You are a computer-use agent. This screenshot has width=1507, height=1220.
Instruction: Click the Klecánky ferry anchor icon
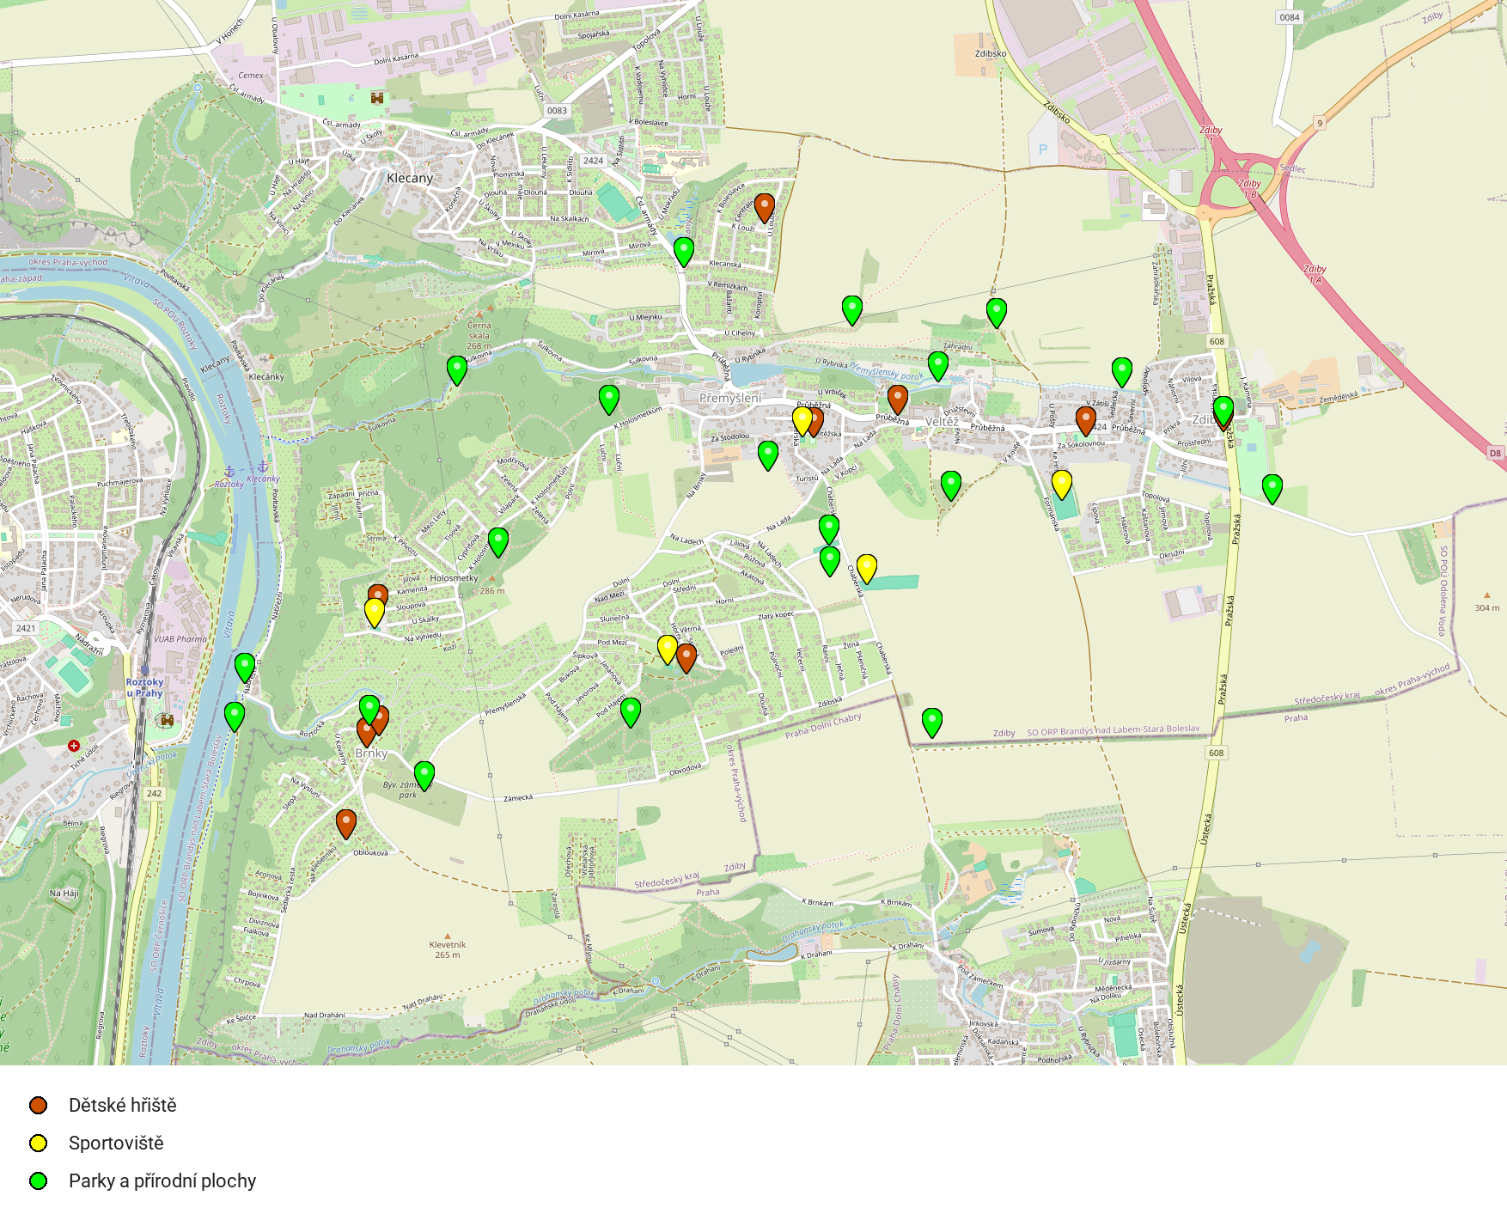tap(263, 467)
